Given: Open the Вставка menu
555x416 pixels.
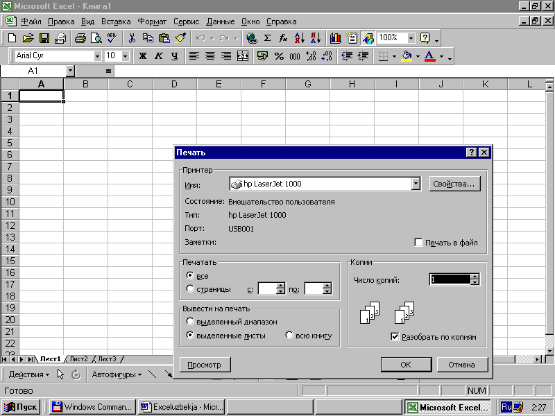Looking at the screenshot, I should click(116, 21).
